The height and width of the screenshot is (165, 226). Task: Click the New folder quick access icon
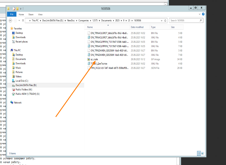tap(17, 9)
